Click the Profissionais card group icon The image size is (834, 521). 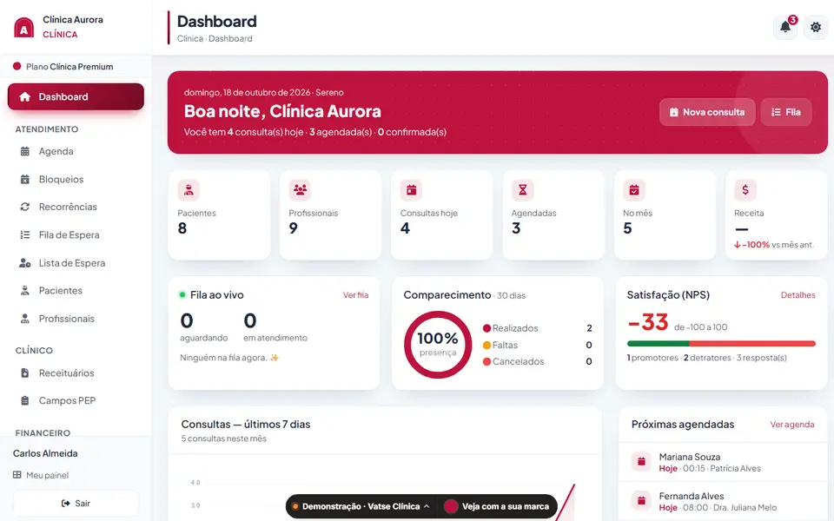tap(300, 190)
